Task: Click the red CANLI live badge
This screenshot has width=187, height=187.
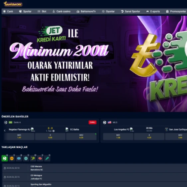Action: (x=92, y=122)
